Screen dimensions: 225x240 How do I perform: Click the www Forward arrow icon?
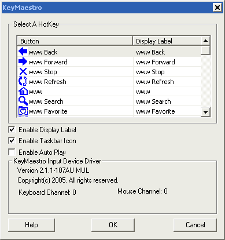click(23, 61)
